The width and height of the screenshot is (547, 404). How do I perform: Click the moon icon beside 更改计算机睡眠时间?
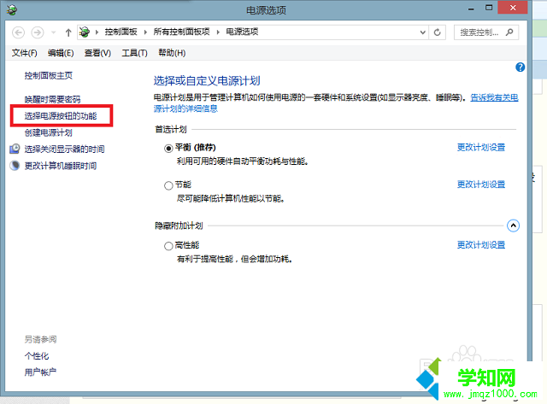(15, 165)
